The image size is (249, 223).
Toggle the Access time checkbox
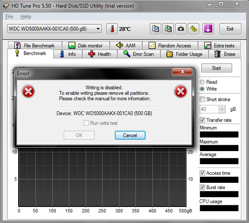click(x=202, y=173)
